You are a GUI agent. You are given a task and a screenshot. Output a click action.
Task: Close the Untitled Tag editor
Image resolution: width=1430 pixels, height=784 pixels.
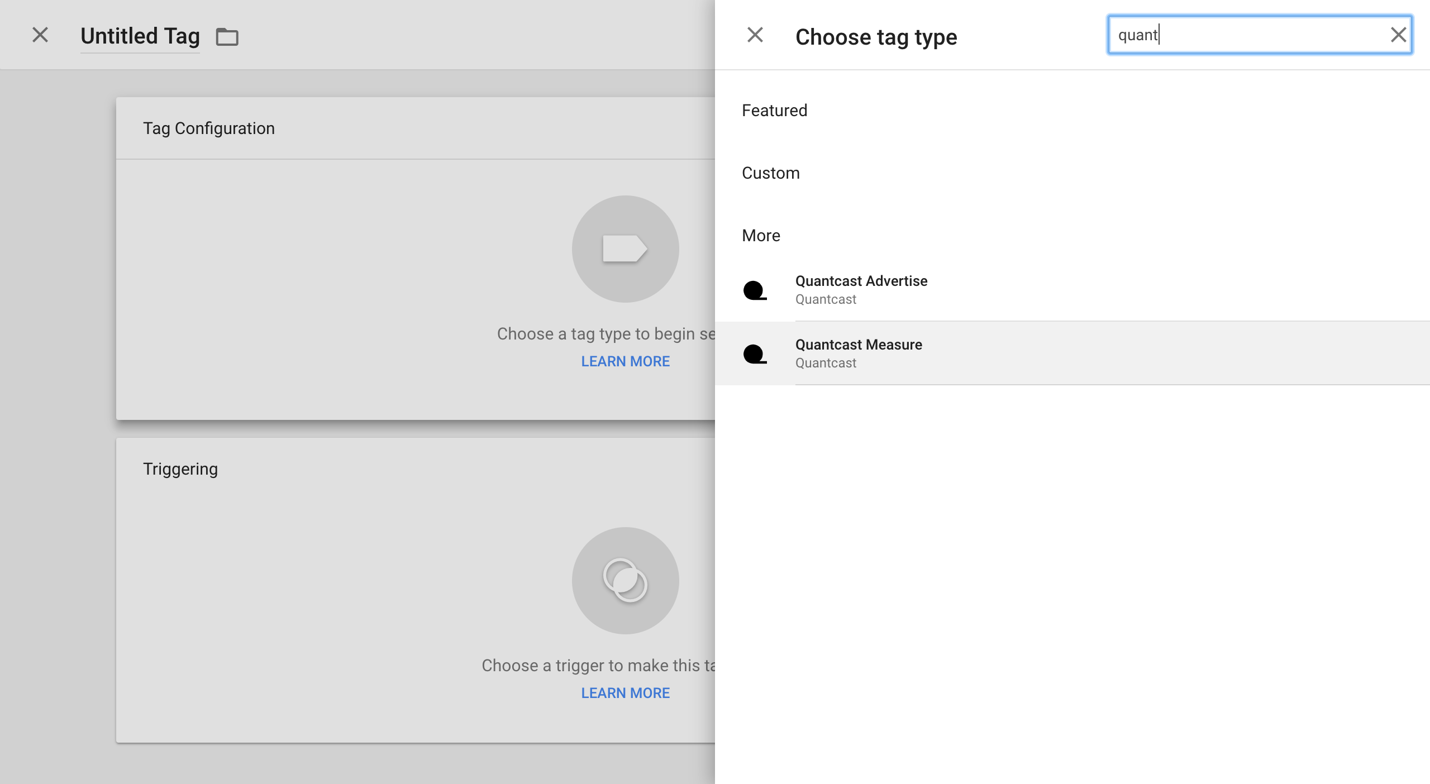(x=40, y=35)
